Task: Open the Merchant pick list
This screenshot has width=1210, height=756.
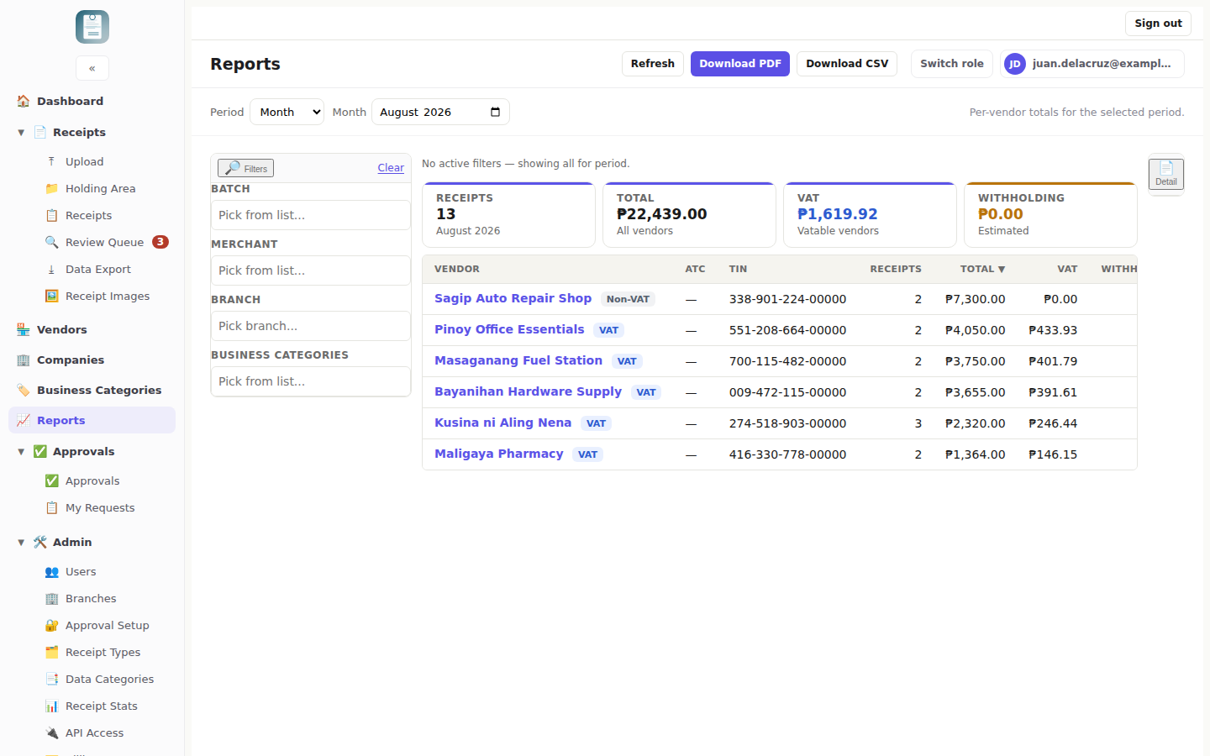Action: click(310, 270)
